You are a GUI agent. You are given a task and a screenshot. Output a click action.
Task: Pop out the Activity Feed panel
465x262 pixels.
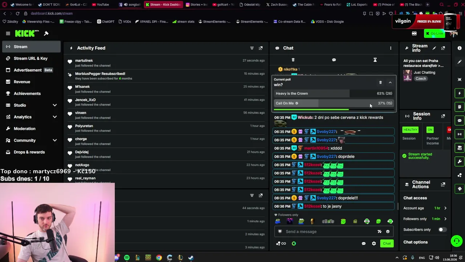[260, 48]
